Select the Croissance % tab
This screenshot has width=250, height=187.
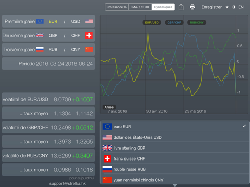117,7
